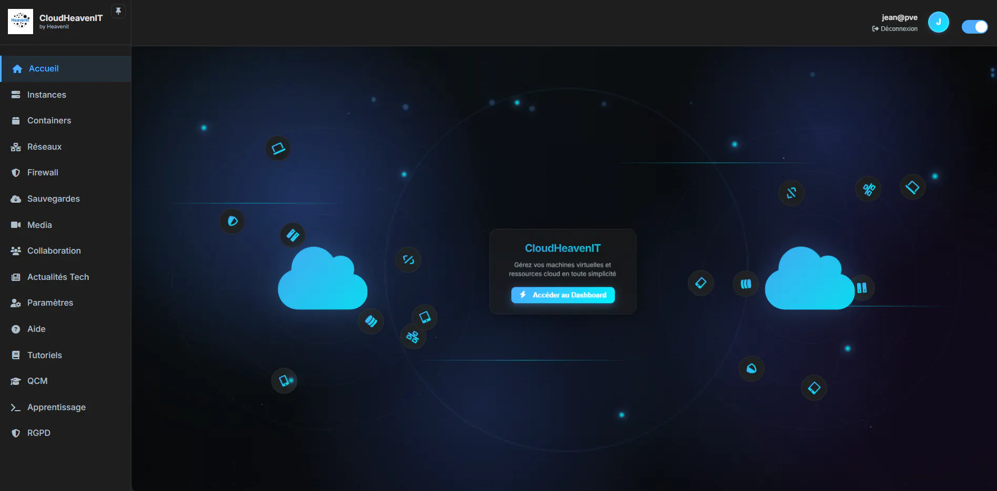Click the Déconnexion logout link
The height and width of the screenshot is (491, 997).
(x=895, y=29)
